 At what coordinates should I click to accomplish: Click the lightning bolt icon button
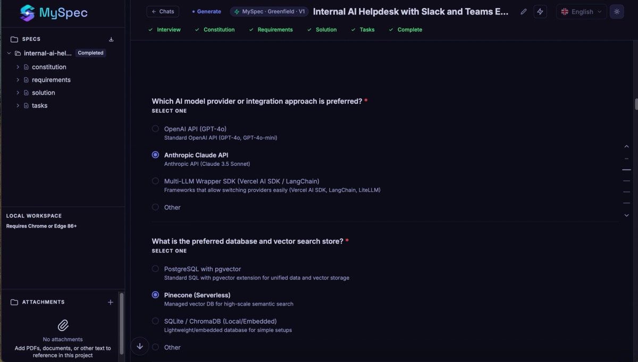(x=540, y=12)
